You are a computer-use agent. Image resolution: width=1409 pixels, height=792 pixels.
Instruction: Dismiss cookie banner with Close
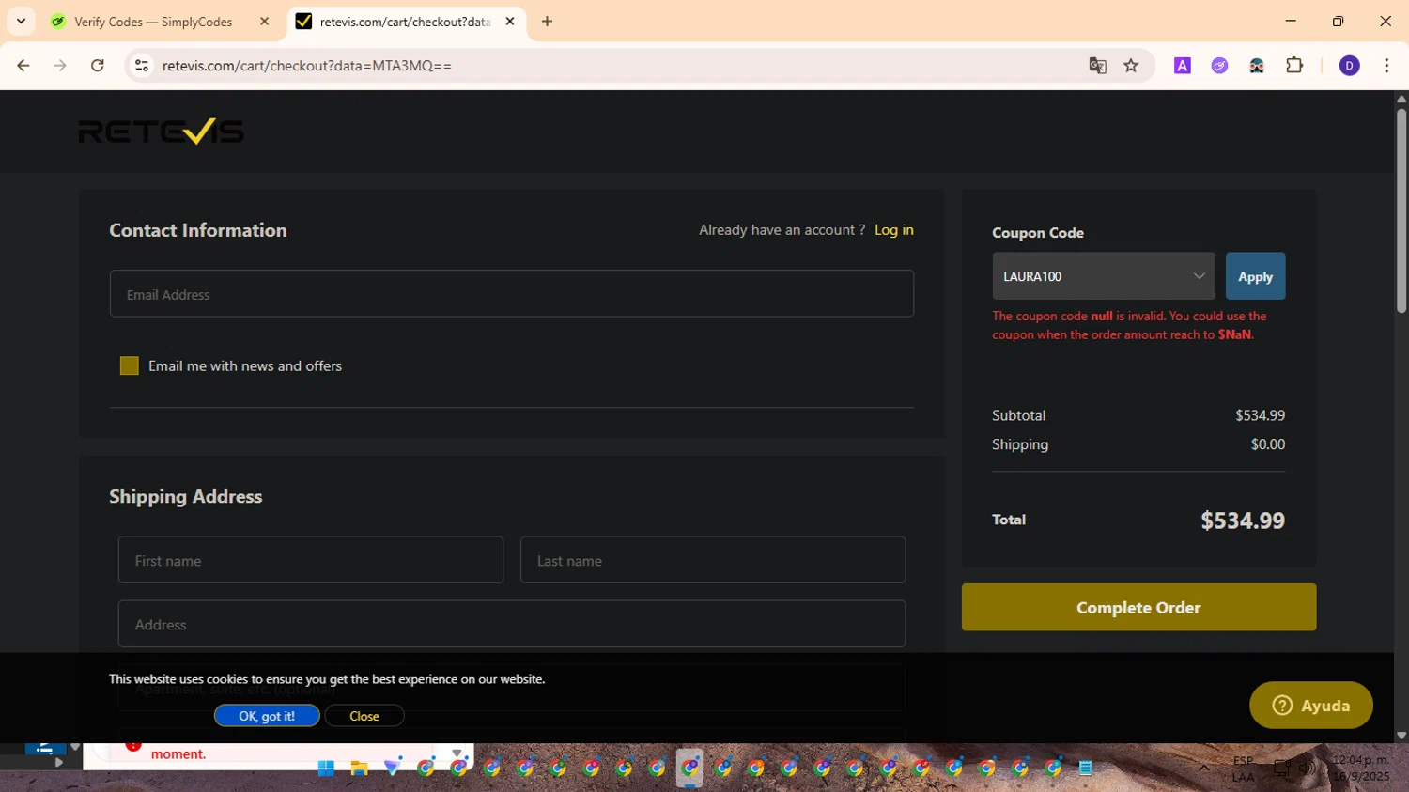pos(364,716)
